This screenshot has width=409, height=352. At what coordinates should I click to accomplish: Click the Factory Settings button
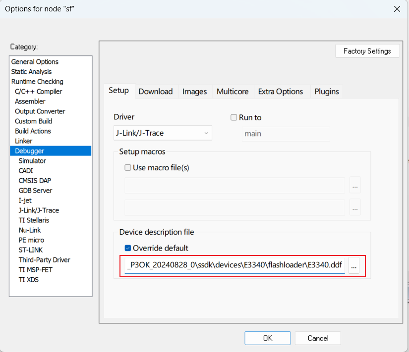pyautogui.click(x=367, y=51)
